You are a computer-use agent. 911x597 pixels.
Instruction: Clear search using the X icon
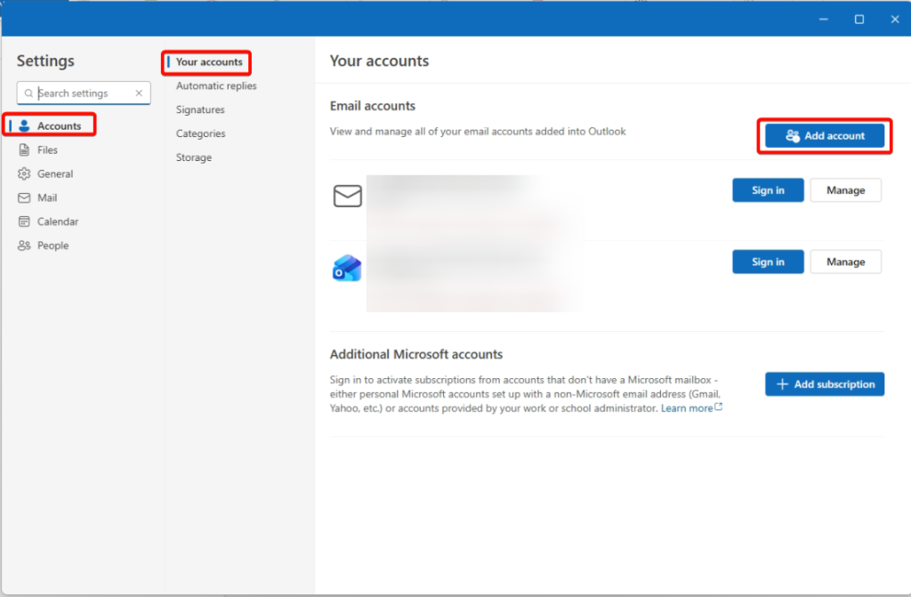click(x=139, y=93)
